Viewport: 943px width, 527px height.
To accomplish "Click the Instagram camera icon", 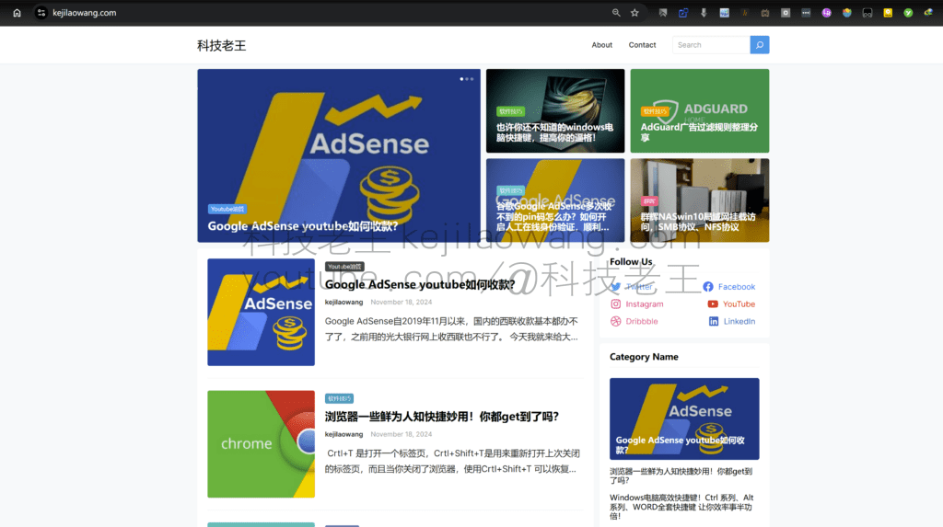I will [616, 304].
